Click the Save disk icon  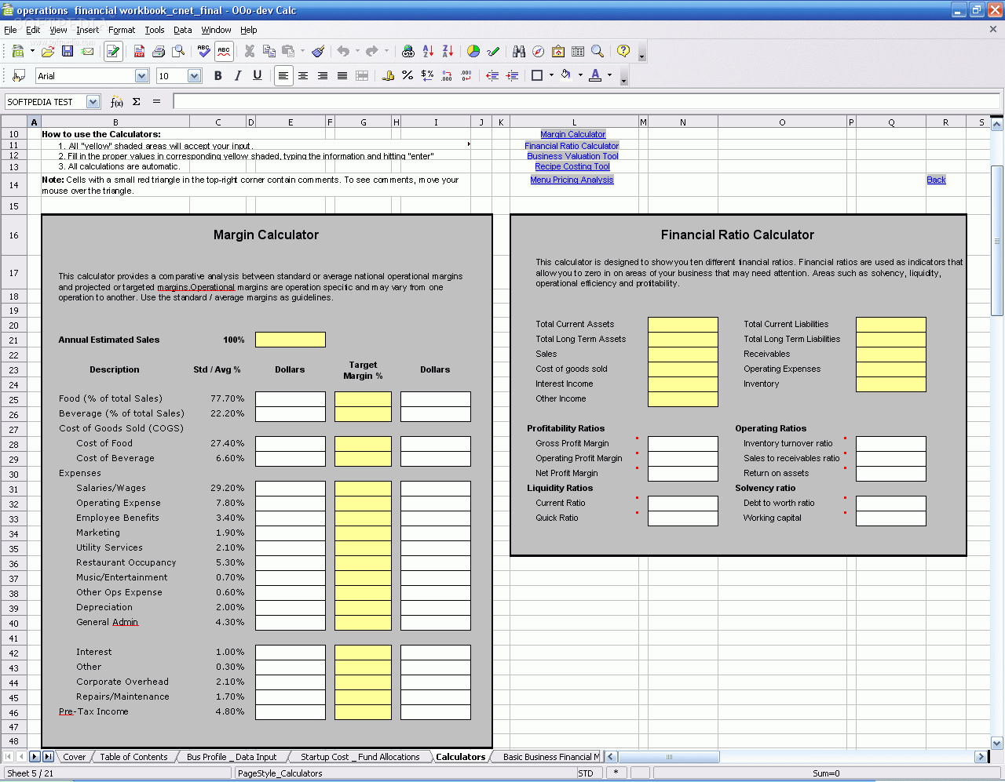(x=68, y=51)
